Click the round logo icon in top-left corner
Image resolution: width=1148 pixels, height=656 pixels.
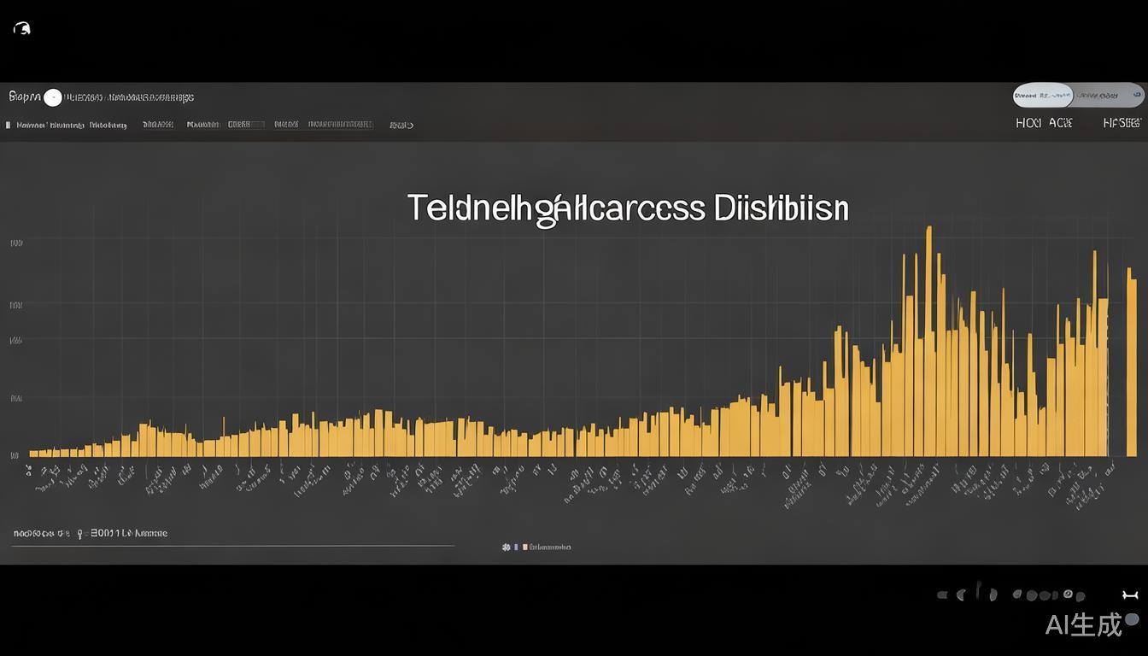coord(22,28)
